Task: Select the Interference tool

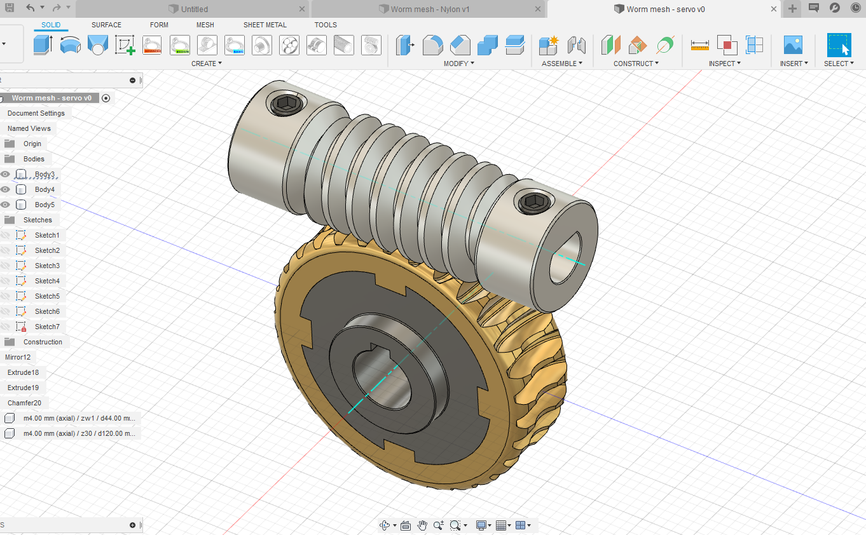Action: [727, 45]
